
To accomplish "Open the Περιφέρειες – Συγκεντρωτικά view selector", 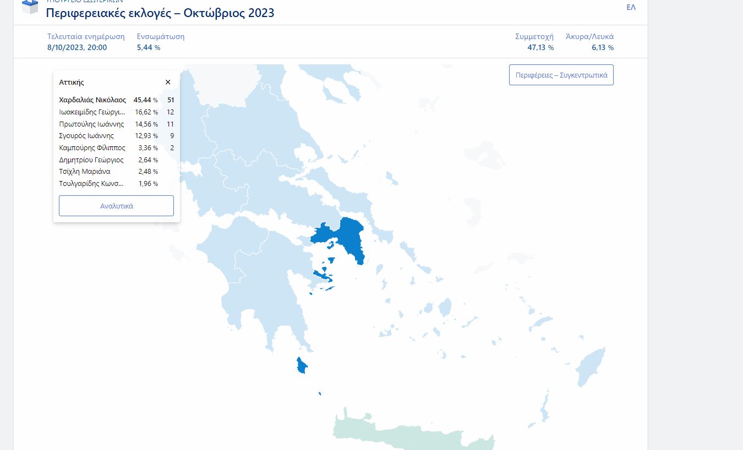I will point(561,74).
